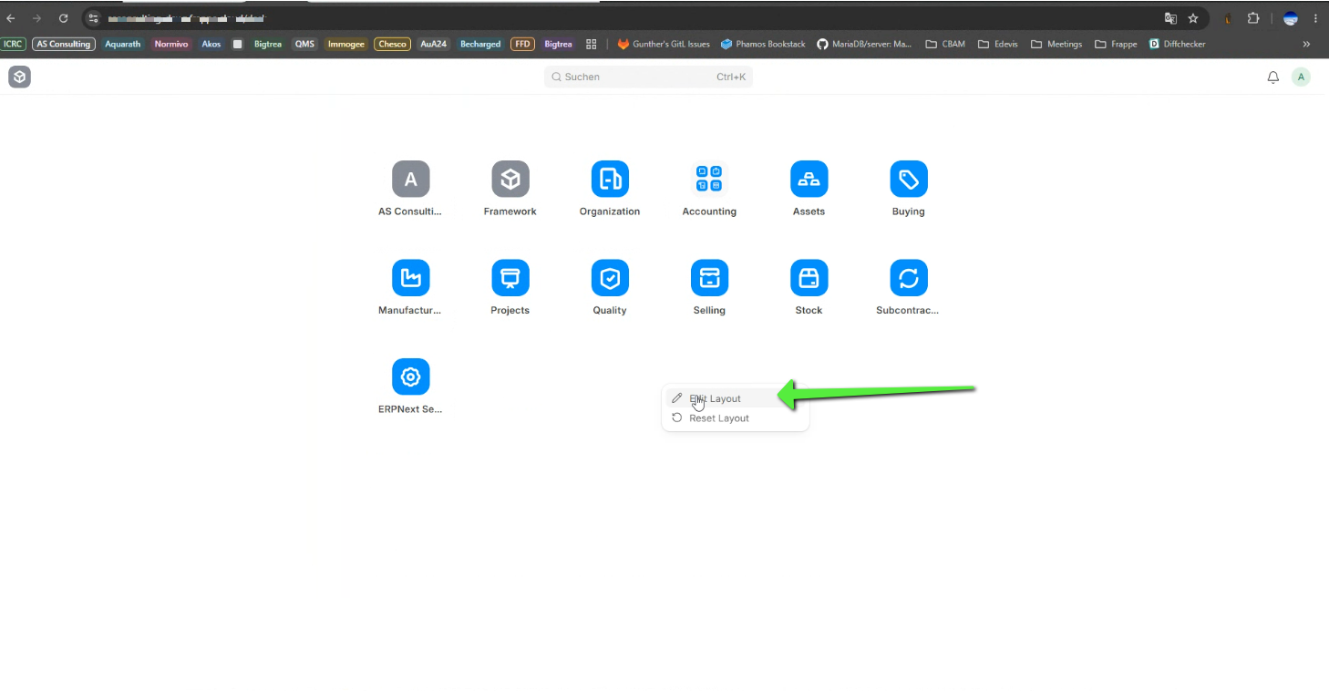Reload the current browser page
Screen dimensions: 1329x691
[63, 18]
